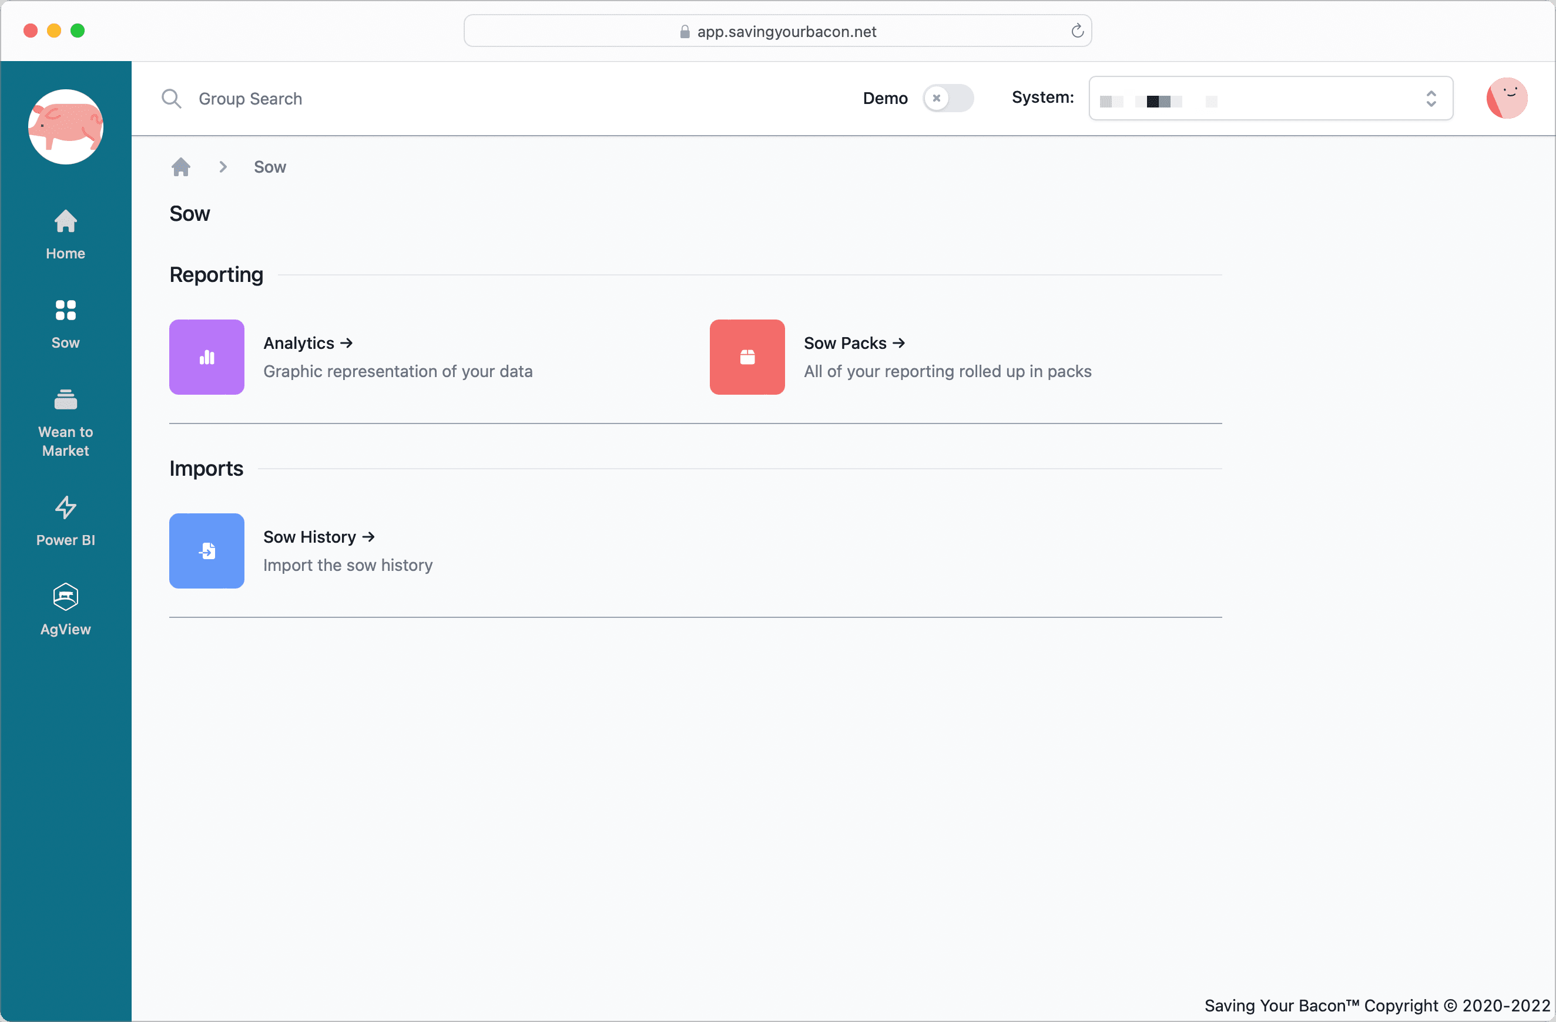Click the purple Analytics chart tile
Viewport: 1556px width, 1022px height.
click(207, 357)
